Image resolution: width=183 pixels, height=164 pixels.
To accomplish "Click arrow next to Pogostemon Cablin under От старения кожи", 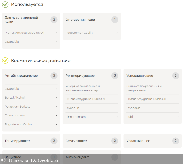I will click(x=117, y=33).
